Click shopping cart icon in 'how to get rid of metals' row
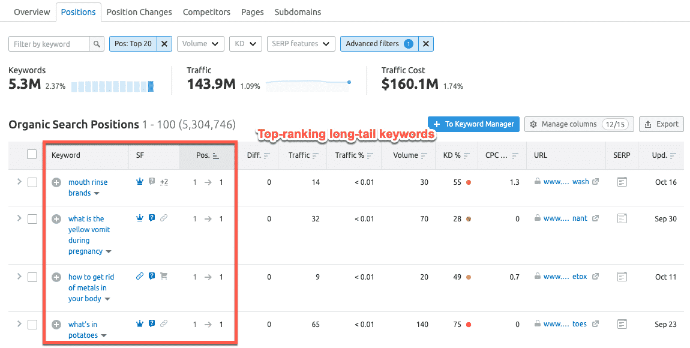This screenshot has width=690, height=348. click(x=164, y=277)
